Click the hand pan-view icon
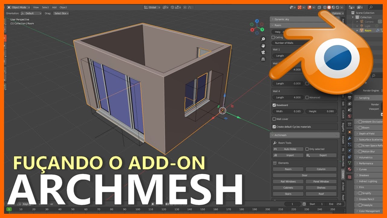 click(263, 46)
